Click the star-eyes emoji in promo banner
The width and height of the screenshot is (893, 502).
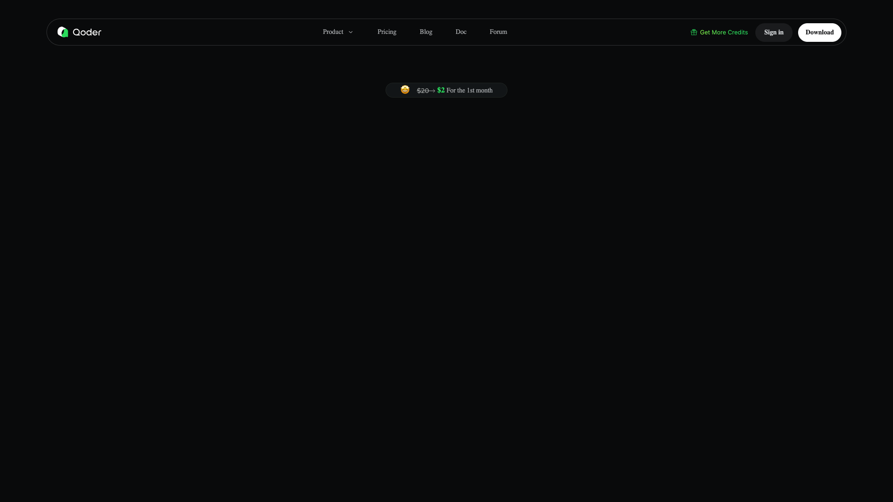point(405,90)
